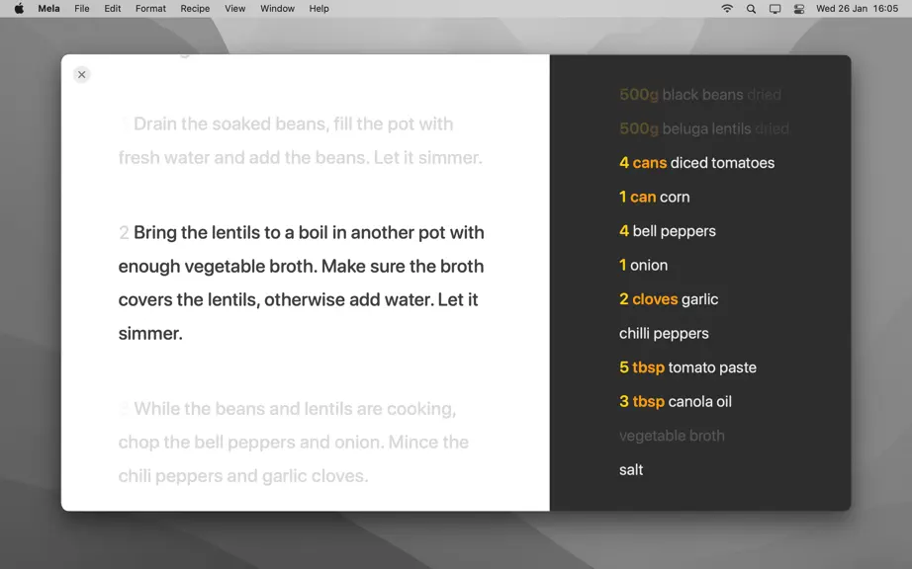Open the Apple menu

pyautogui.click(x=19, y=9)
